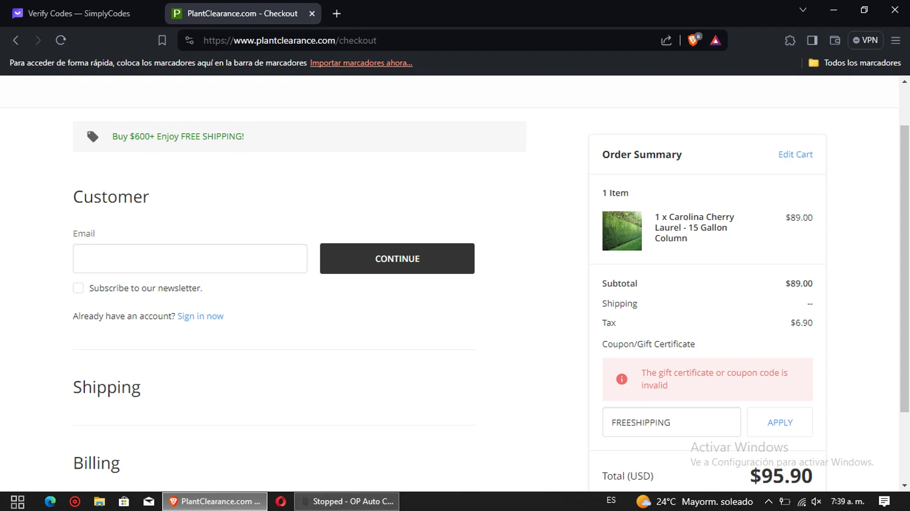Viewport: 910px width, 511px height.
Task: Click Importar marcadores ahora link
Action: [361, 63]
